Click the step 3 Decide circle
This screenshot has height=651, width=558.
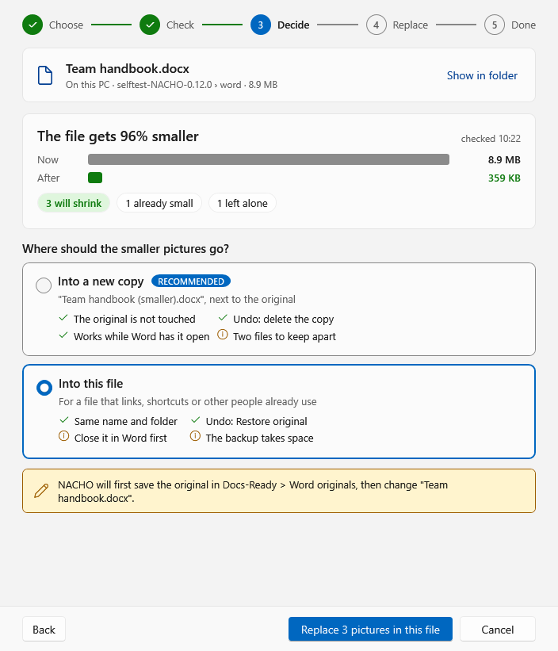(261, 25)
